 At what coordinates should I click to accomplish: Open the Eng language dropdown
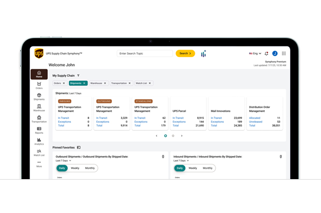pos(255,54)
